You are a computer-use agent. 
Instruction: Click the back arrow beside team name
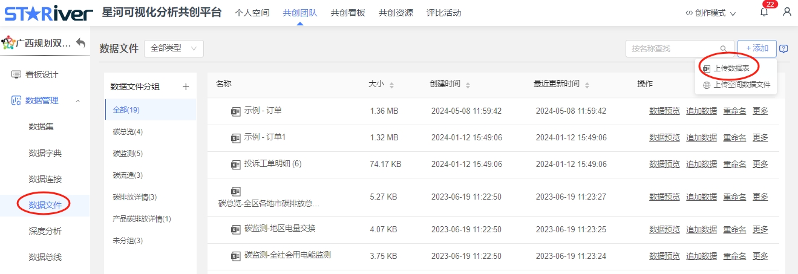coord(80,43)
